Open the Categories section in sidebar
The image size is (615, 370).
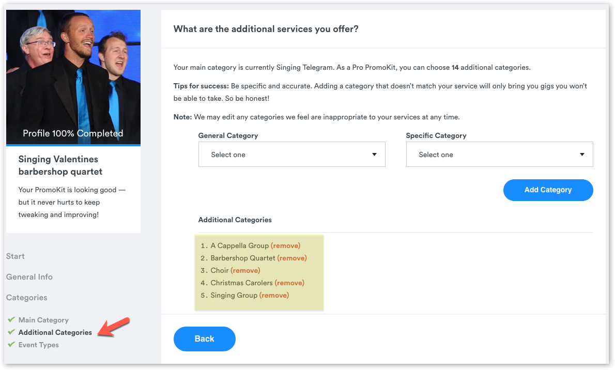27,298
